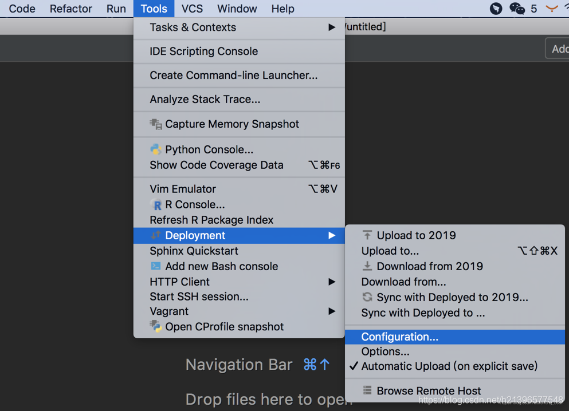Open Python Console via its Python icon

[x=156, y=149]
